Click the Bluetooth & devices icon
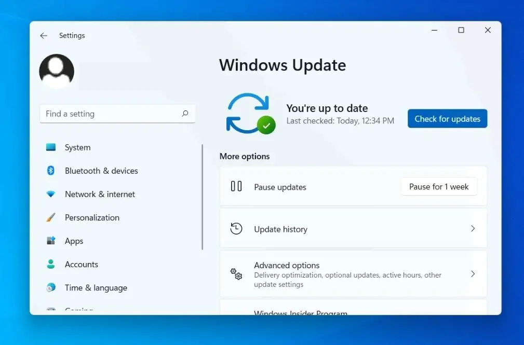 coord(51,171)
